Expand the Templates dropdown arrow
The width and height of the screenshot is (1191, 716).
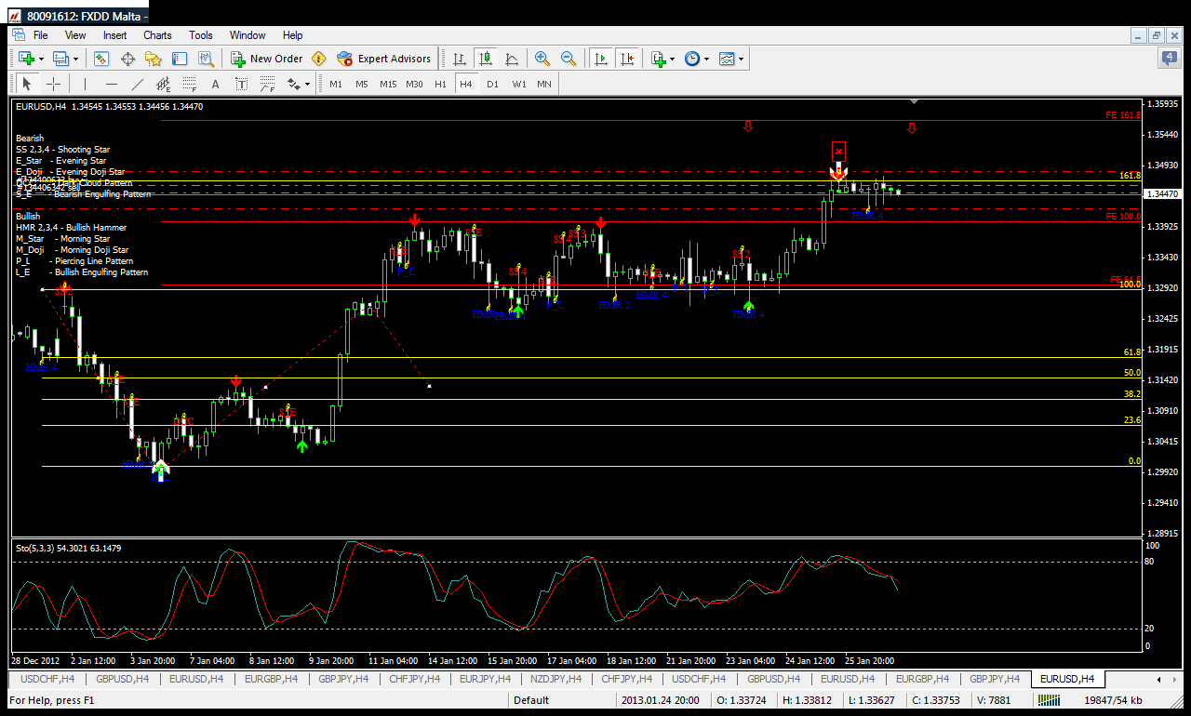pos(741,59)
